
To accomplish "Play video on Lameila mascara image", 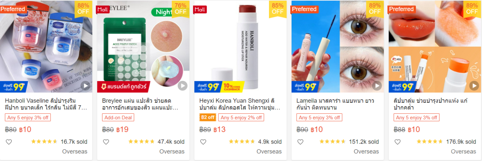I will click(x=377, y=86).
